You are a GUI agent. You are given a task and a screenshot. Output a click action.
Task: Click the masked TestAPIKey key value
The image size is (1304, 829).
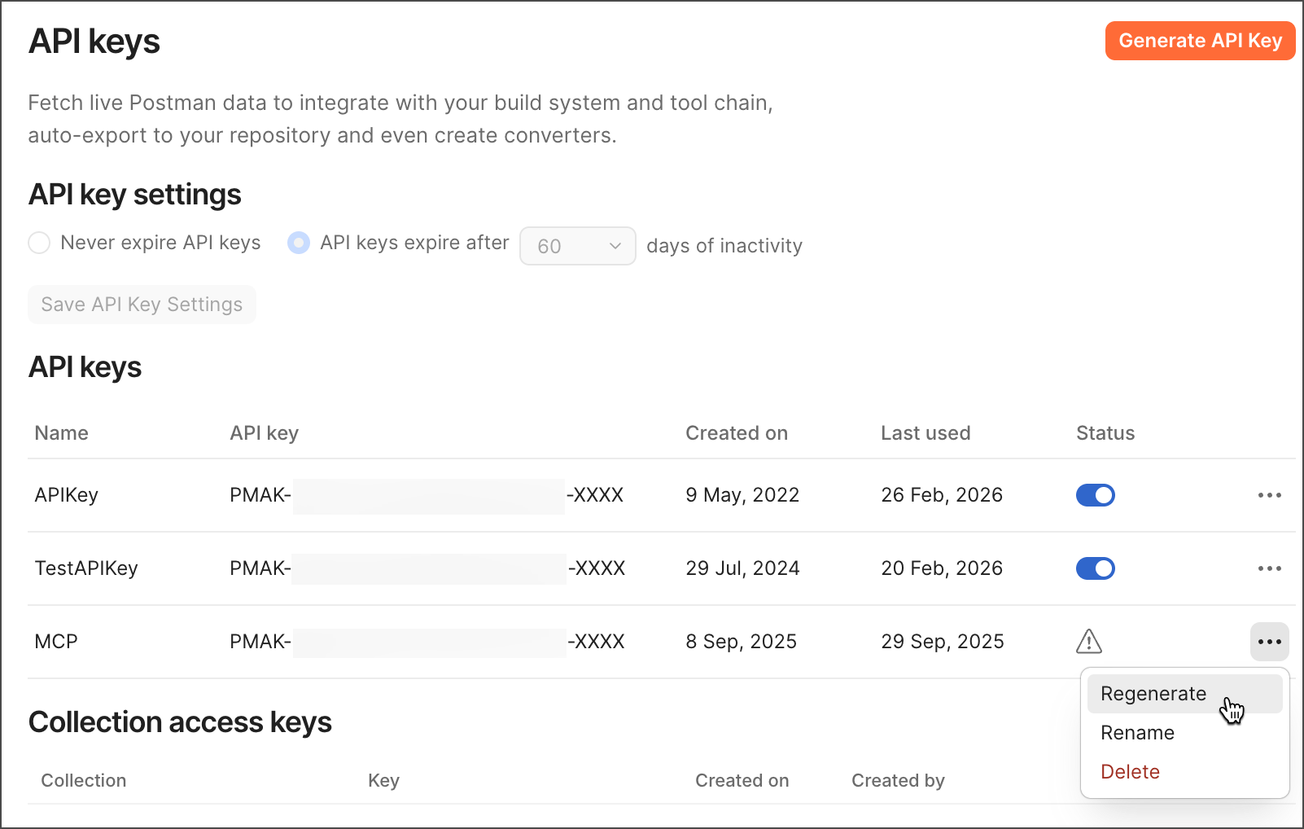[x=427, y=568]
